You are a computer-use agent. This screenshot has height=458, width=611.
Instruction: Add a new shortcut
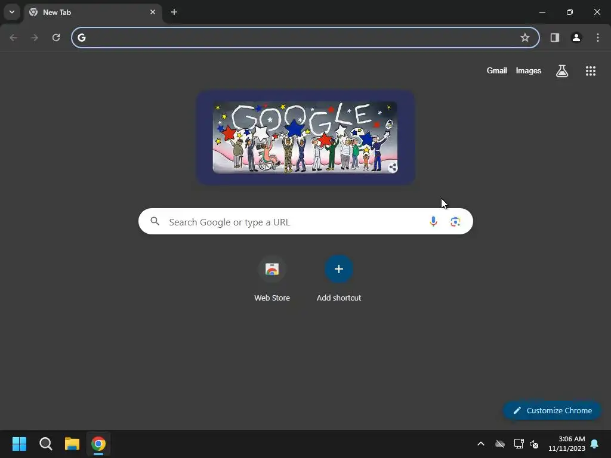(x=339, y=278)
